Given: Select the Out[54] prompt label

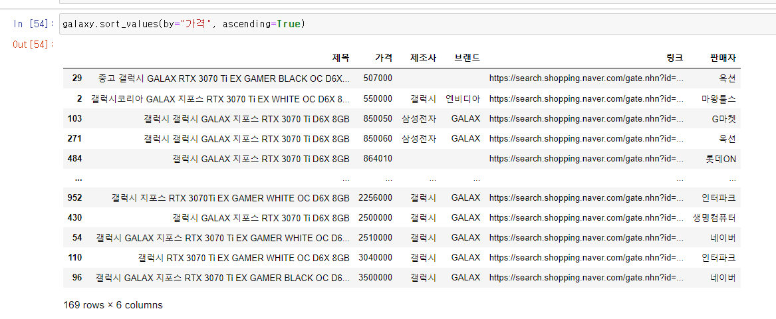Looking at the screenshot, I should coord(34,45).
